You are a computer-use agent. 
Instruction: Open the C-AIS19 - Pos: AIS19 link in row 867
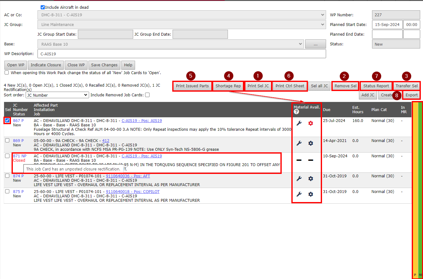(142, 121)
